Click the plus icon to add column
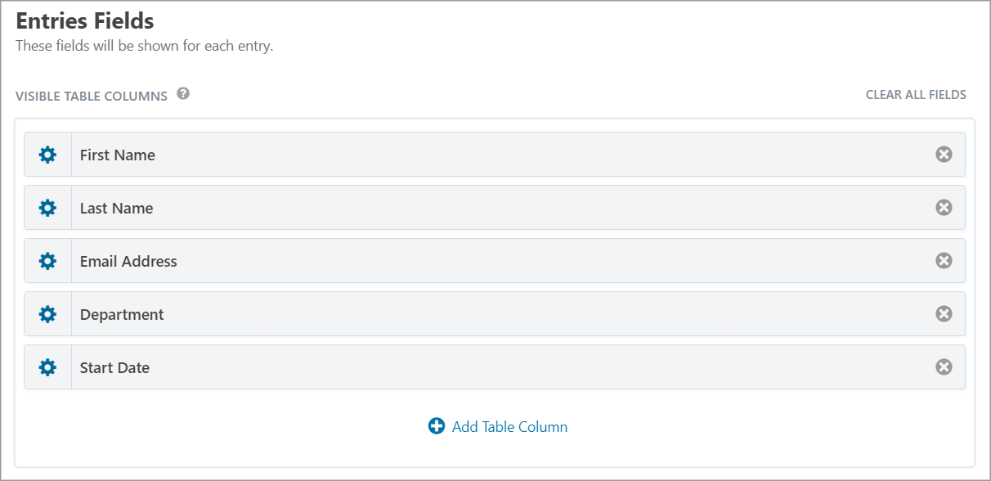This screenshot has height=481, width=991. coord(437,426)
